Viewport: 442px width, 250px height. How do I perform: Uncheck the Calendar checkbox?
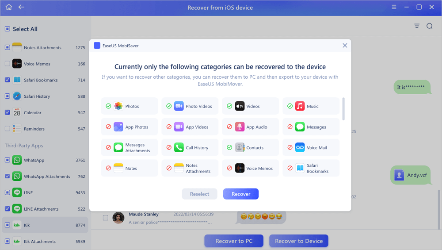coord(8,112)
